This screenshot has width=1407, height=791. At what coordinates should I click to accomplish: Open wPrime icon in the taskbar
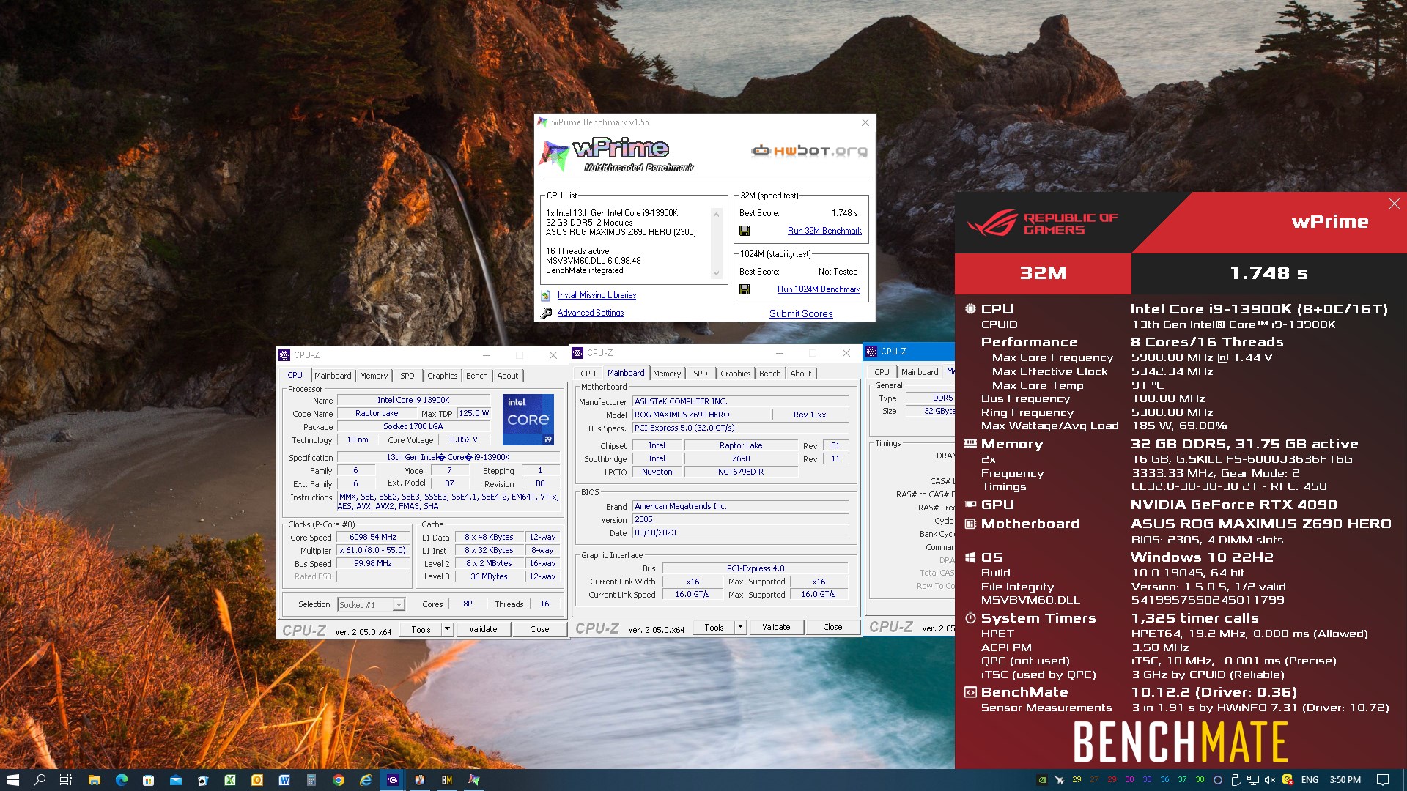(474, 780)
